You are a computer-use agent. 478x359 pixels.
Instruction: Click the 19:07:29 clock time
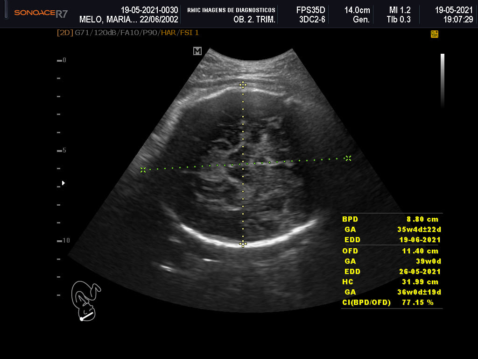[x=458, y=20]
